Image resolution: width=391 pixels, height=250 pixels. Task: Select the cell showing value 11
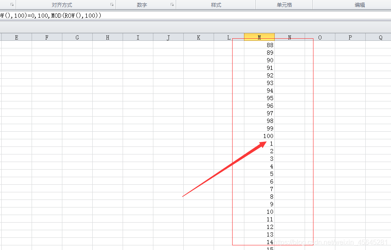click(x=260, y=219)
